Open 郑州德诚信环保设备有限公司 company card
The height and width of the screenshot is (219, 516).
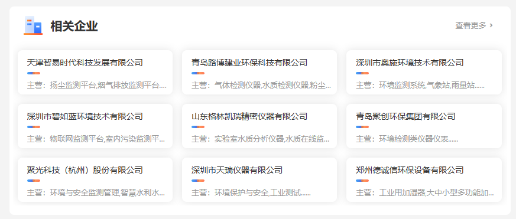[x=410, y=170]
